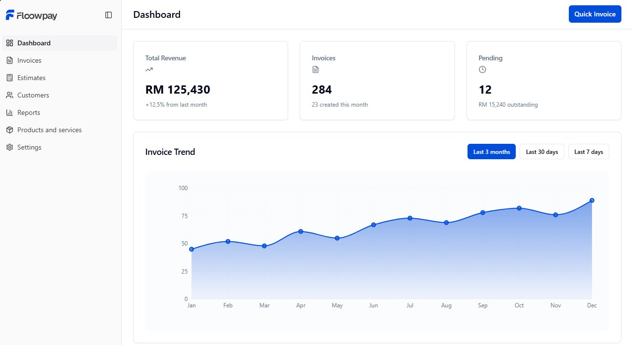Click the Invoices document icon in the sidebar
This screenshot has height=345, width=633.
pyautogui.click(x=10, y=60)
